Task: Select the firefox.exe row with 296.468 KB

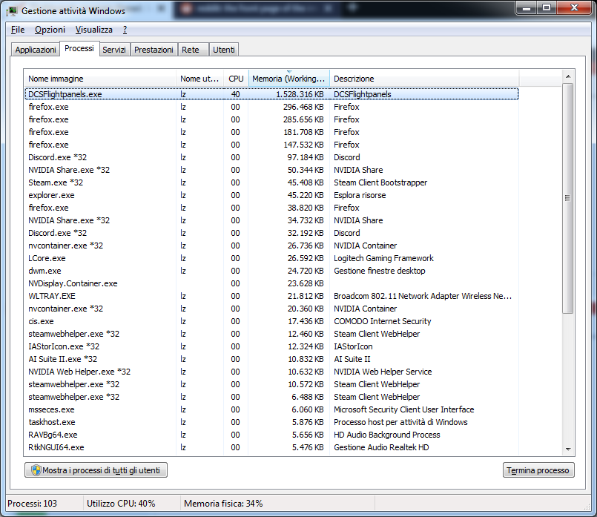Action: (271, 107)
